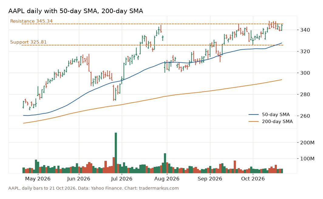
Task: Click the "Sep 2026" date label
Action: tap(210, 179)
